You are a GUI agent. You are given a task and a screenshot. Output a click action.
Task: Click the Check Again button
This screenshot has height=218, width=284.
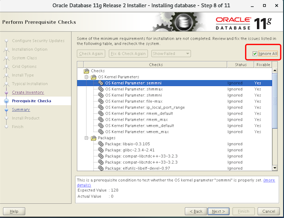pos(91,54)
